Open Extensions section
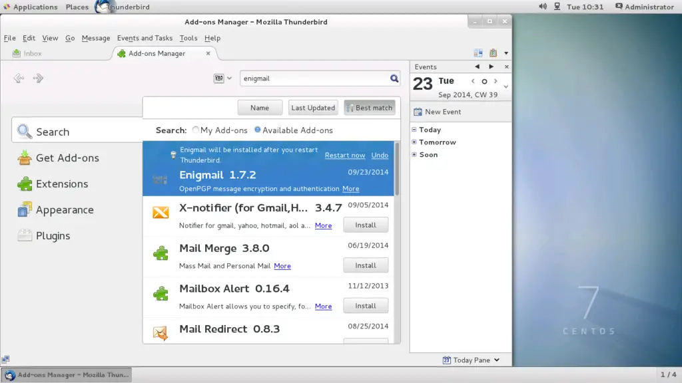 point(53,184)
